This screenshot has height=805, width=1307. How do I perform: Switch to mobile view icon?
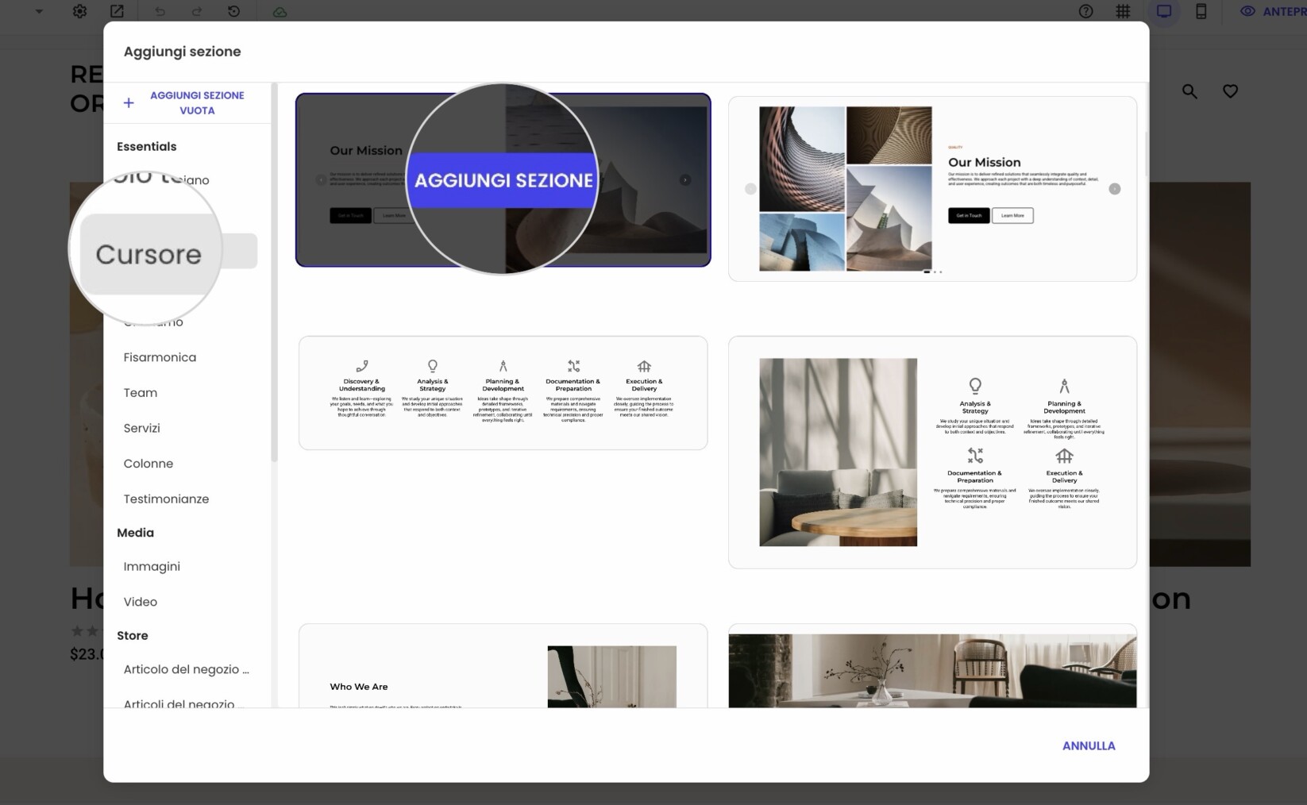pyautogui.click(x=1201, y=11)
